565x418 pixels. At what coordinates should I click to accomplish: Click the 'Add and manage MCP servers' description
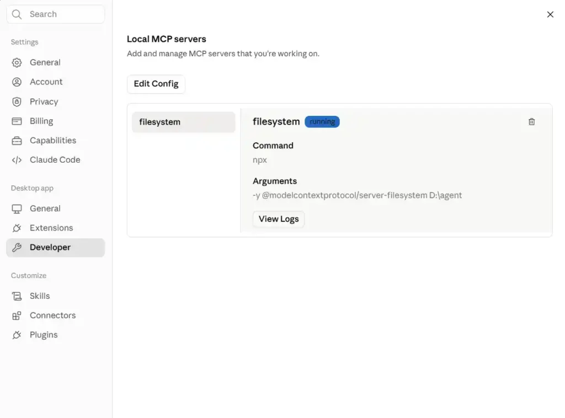tap(223, 53)
